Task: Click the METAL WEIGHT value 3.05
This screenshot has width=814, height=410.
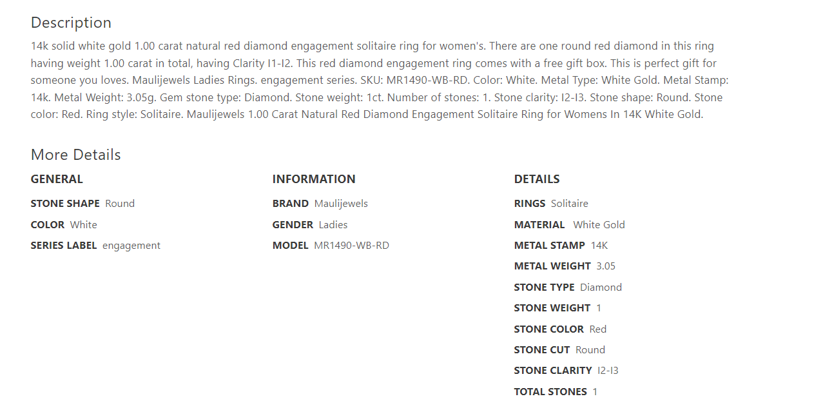Action: [x=606, y=266]
